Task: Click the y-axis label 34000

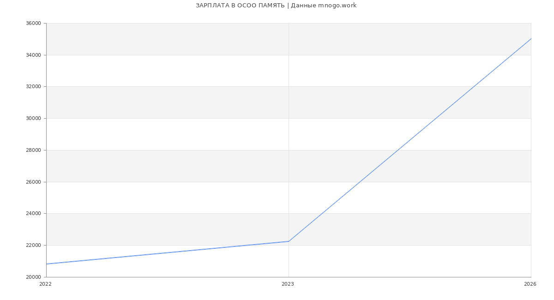Action: (34, 55)
